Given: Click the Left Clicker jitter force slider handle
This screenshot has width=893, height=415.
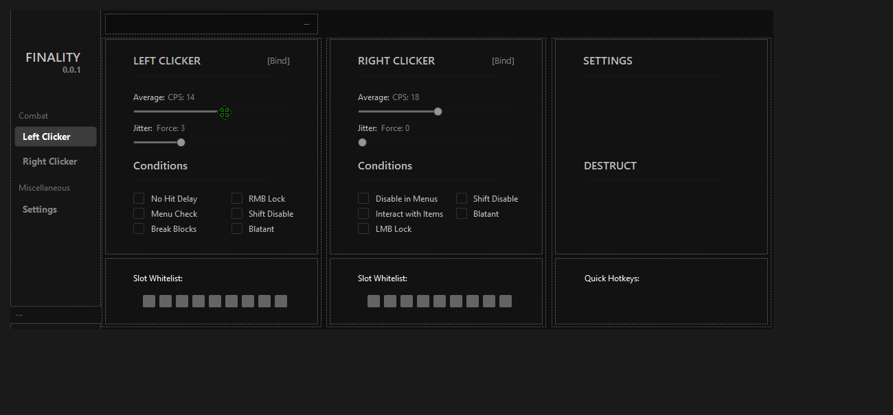Looking at the screenshot, I should pyautogui.click(x=181, y=143).
